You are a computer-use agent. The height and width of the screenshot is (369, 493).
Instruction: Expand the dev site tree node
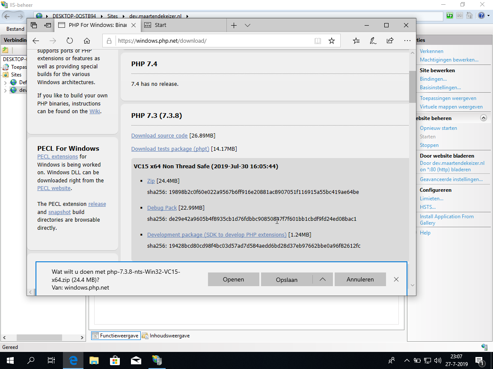(x=5, y=91)
